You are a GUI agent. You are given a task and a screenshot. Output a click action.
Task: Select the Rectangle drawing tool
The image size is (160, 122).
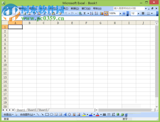pyautogui.click(x=47, y=114)
